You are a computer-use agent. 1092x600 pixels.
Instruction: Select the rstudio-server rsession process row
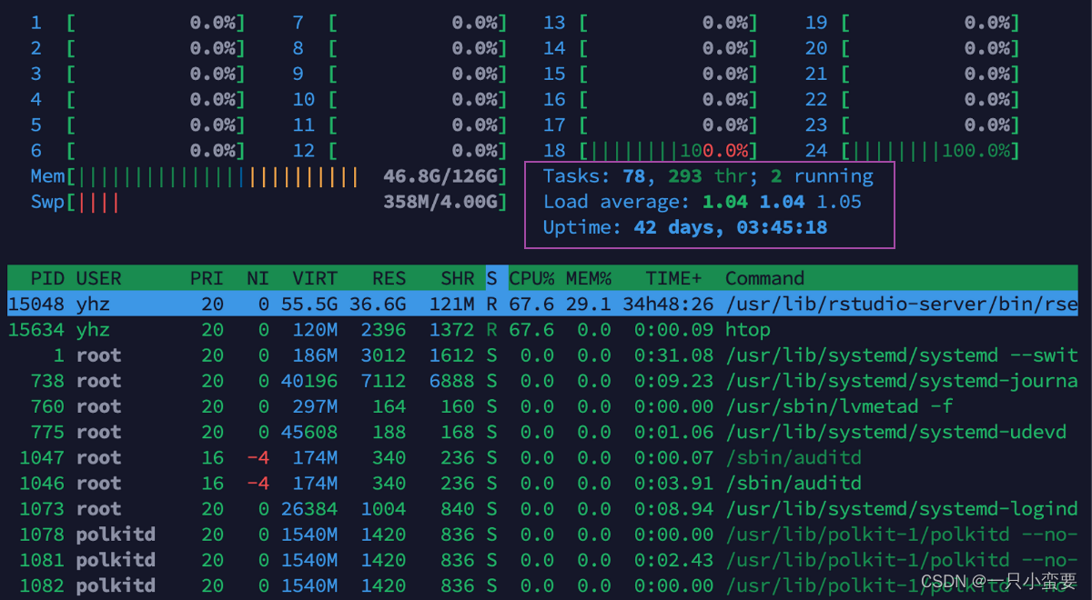point(542,305)
